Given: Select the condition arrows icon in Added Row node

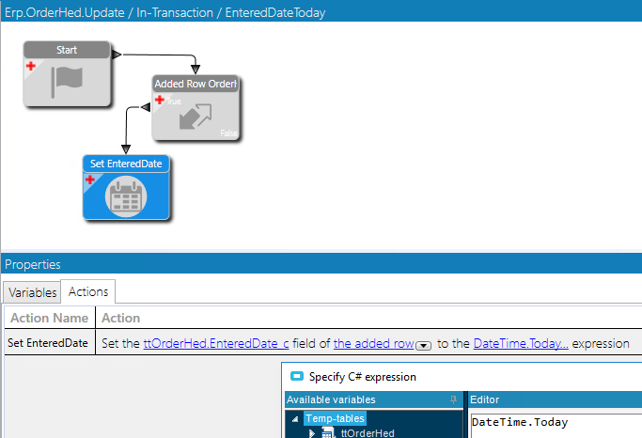Looking at the screenshot, I should (196, 117).
